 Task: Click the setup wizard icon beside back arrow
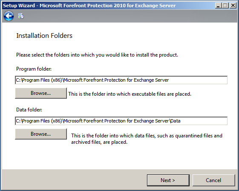[21, 16]
